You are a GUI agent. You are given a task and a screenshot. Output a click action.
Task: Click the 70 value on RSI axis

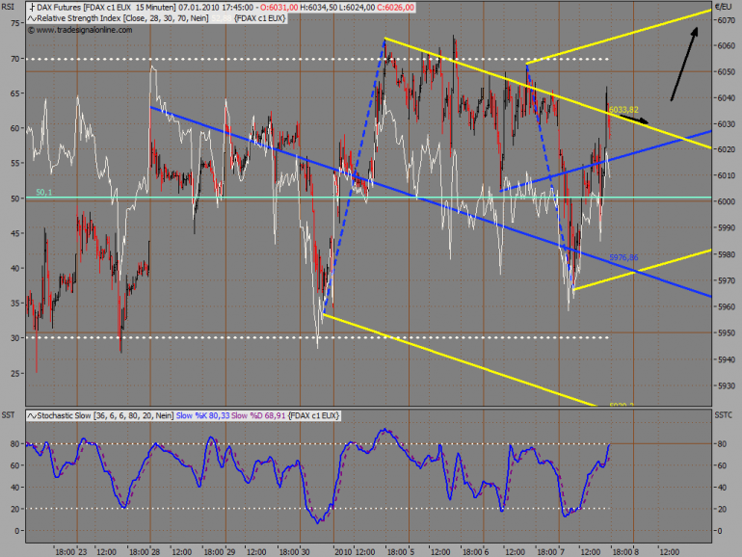[15, 59]
